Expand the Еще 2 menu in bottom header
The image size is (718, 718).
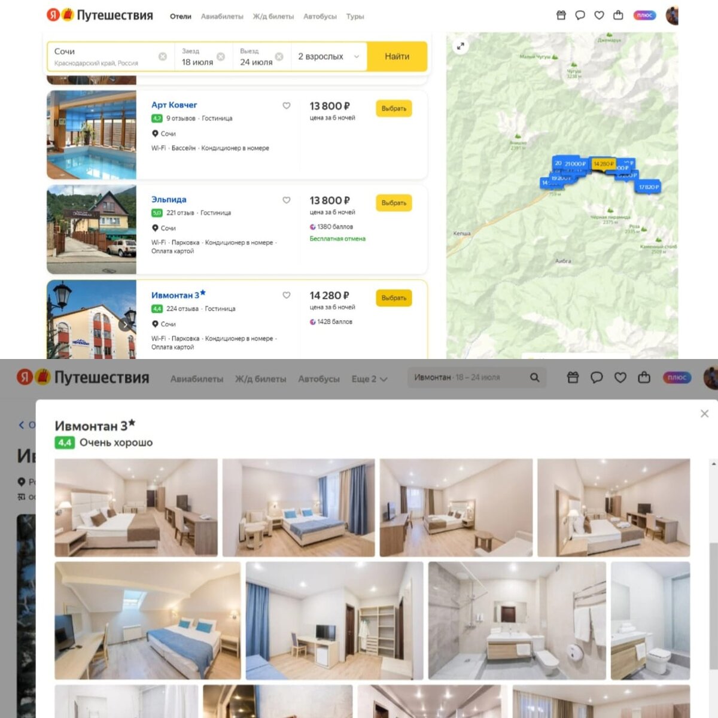369,379
